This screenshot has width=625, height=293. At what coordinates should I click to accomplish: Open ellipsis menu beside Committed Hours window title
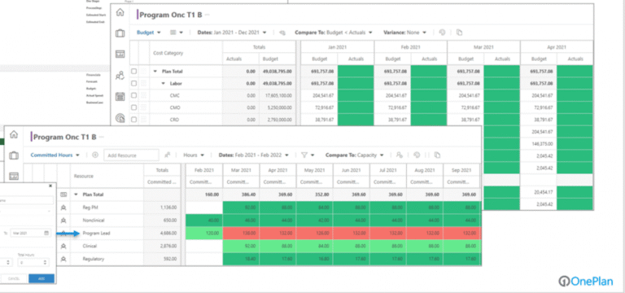[x=101, y=137]
